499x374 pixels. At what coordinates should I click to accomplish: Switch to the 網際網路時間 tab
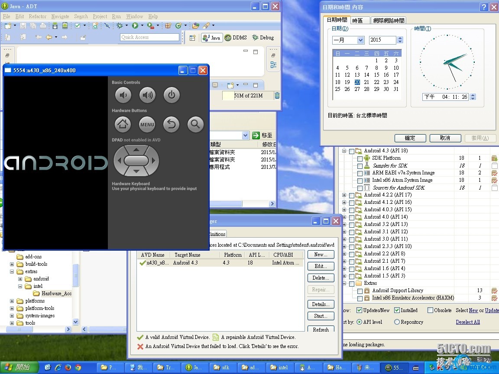tap(389, 20)
